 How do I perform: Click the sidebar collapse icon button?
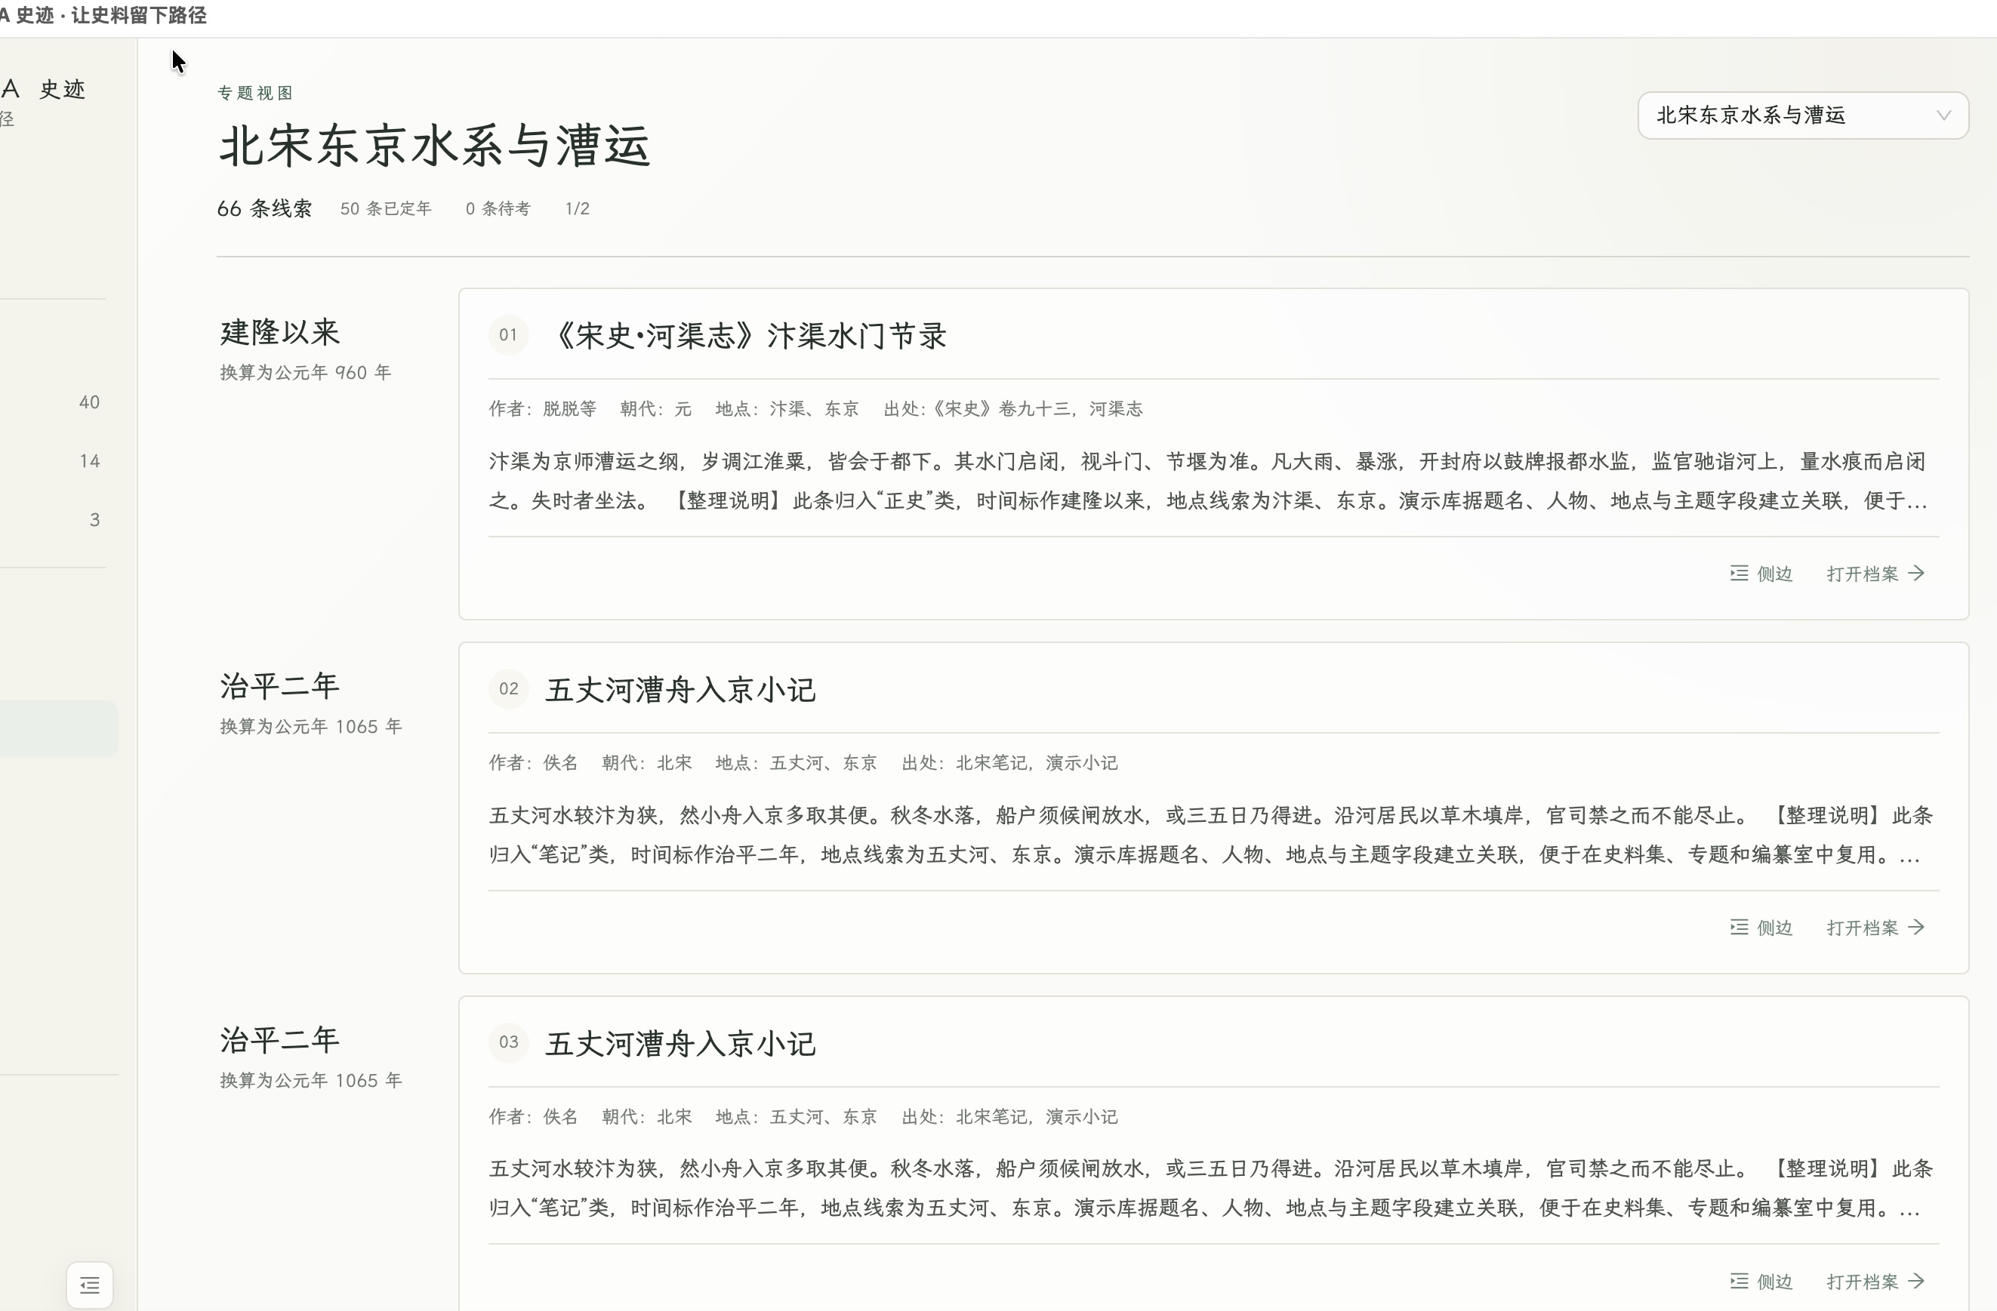tap(90, 1284)
